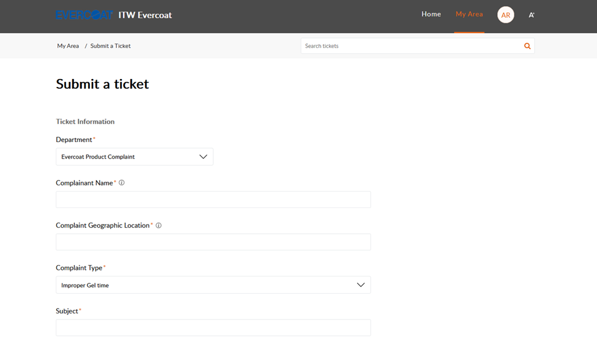
Task: Click the Ticket Information section heading
Action: pyautogui.click(x=85, y=122)
